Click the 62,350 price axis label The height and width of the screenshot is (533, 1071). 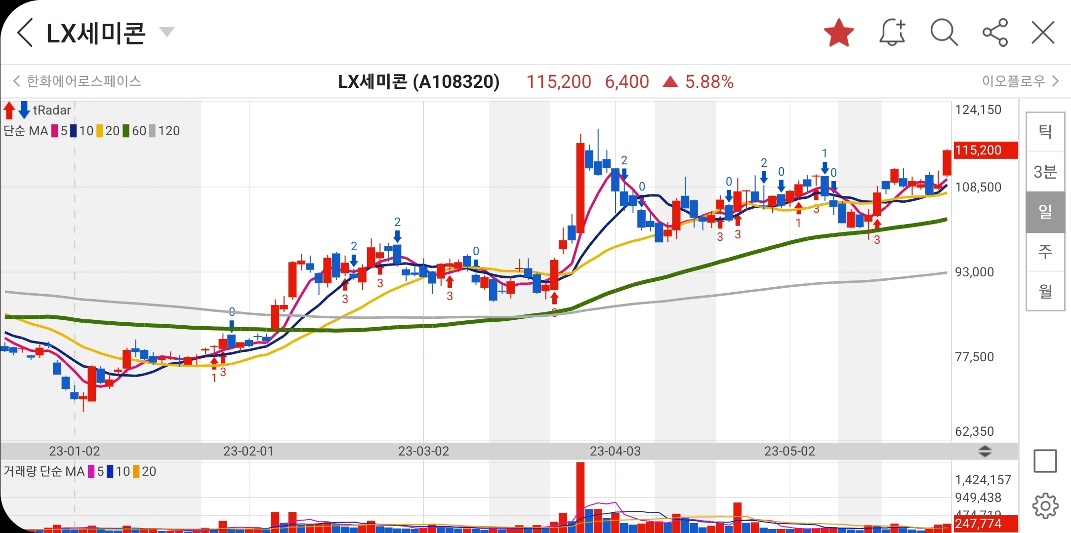(974, 431)
